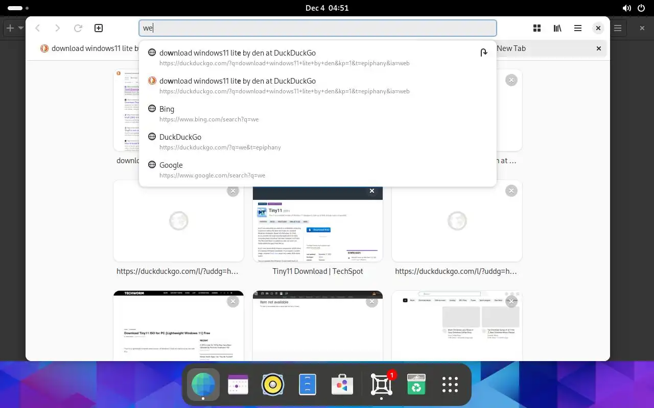The image size is (654, 408).
Task: Open the left blank duckduckgo.com/l/ thumbnail
Action: (x=178, y=221)
